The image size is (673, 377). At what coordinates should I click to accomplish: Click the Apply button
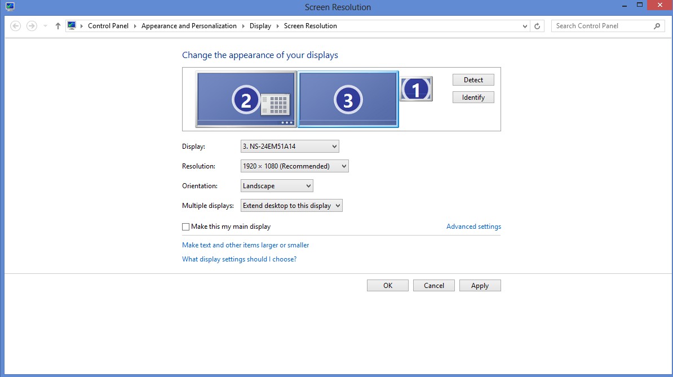tap(480, 286)
